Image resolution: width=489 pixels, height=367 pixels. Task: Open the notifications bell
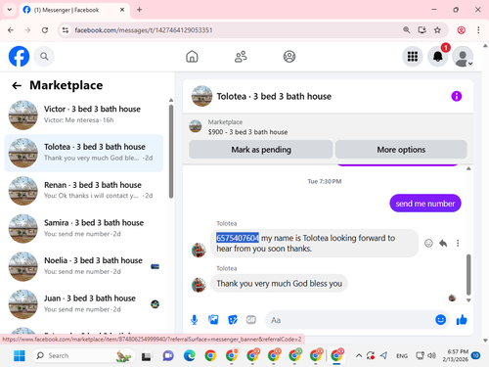tap(437, 57)
